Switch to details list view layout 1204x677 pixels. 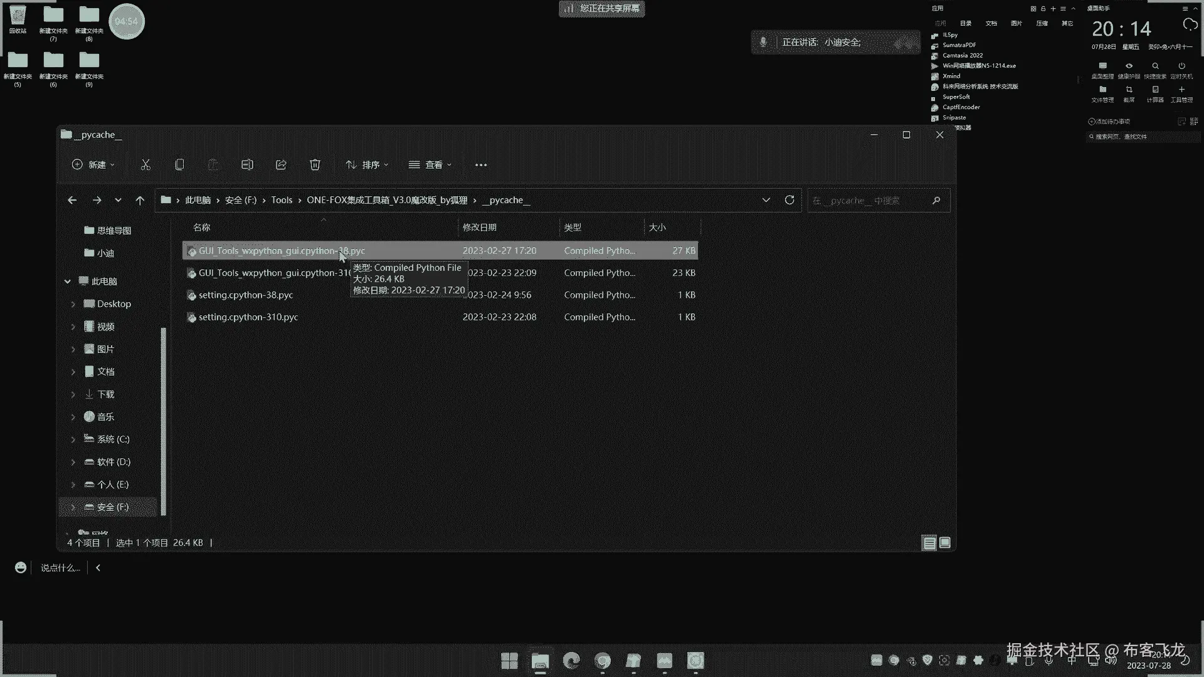(x=929, y=543)
